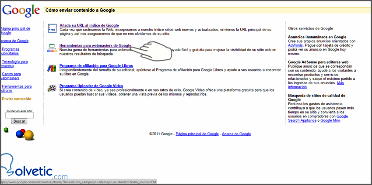The image size is (372, 185).
Task: Open 'Herramientas para webmasters de Google' link
Action: [95, 45]
